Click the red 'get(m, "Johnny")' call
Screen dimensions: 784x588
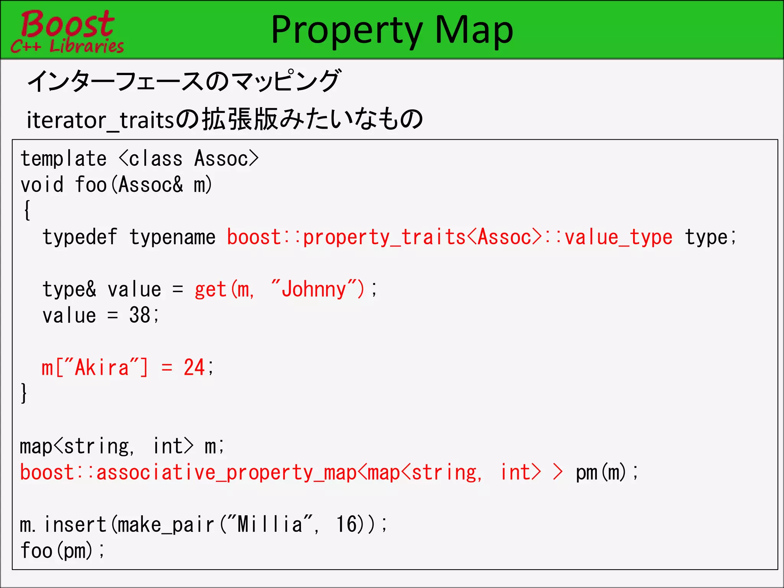[280, 289]
